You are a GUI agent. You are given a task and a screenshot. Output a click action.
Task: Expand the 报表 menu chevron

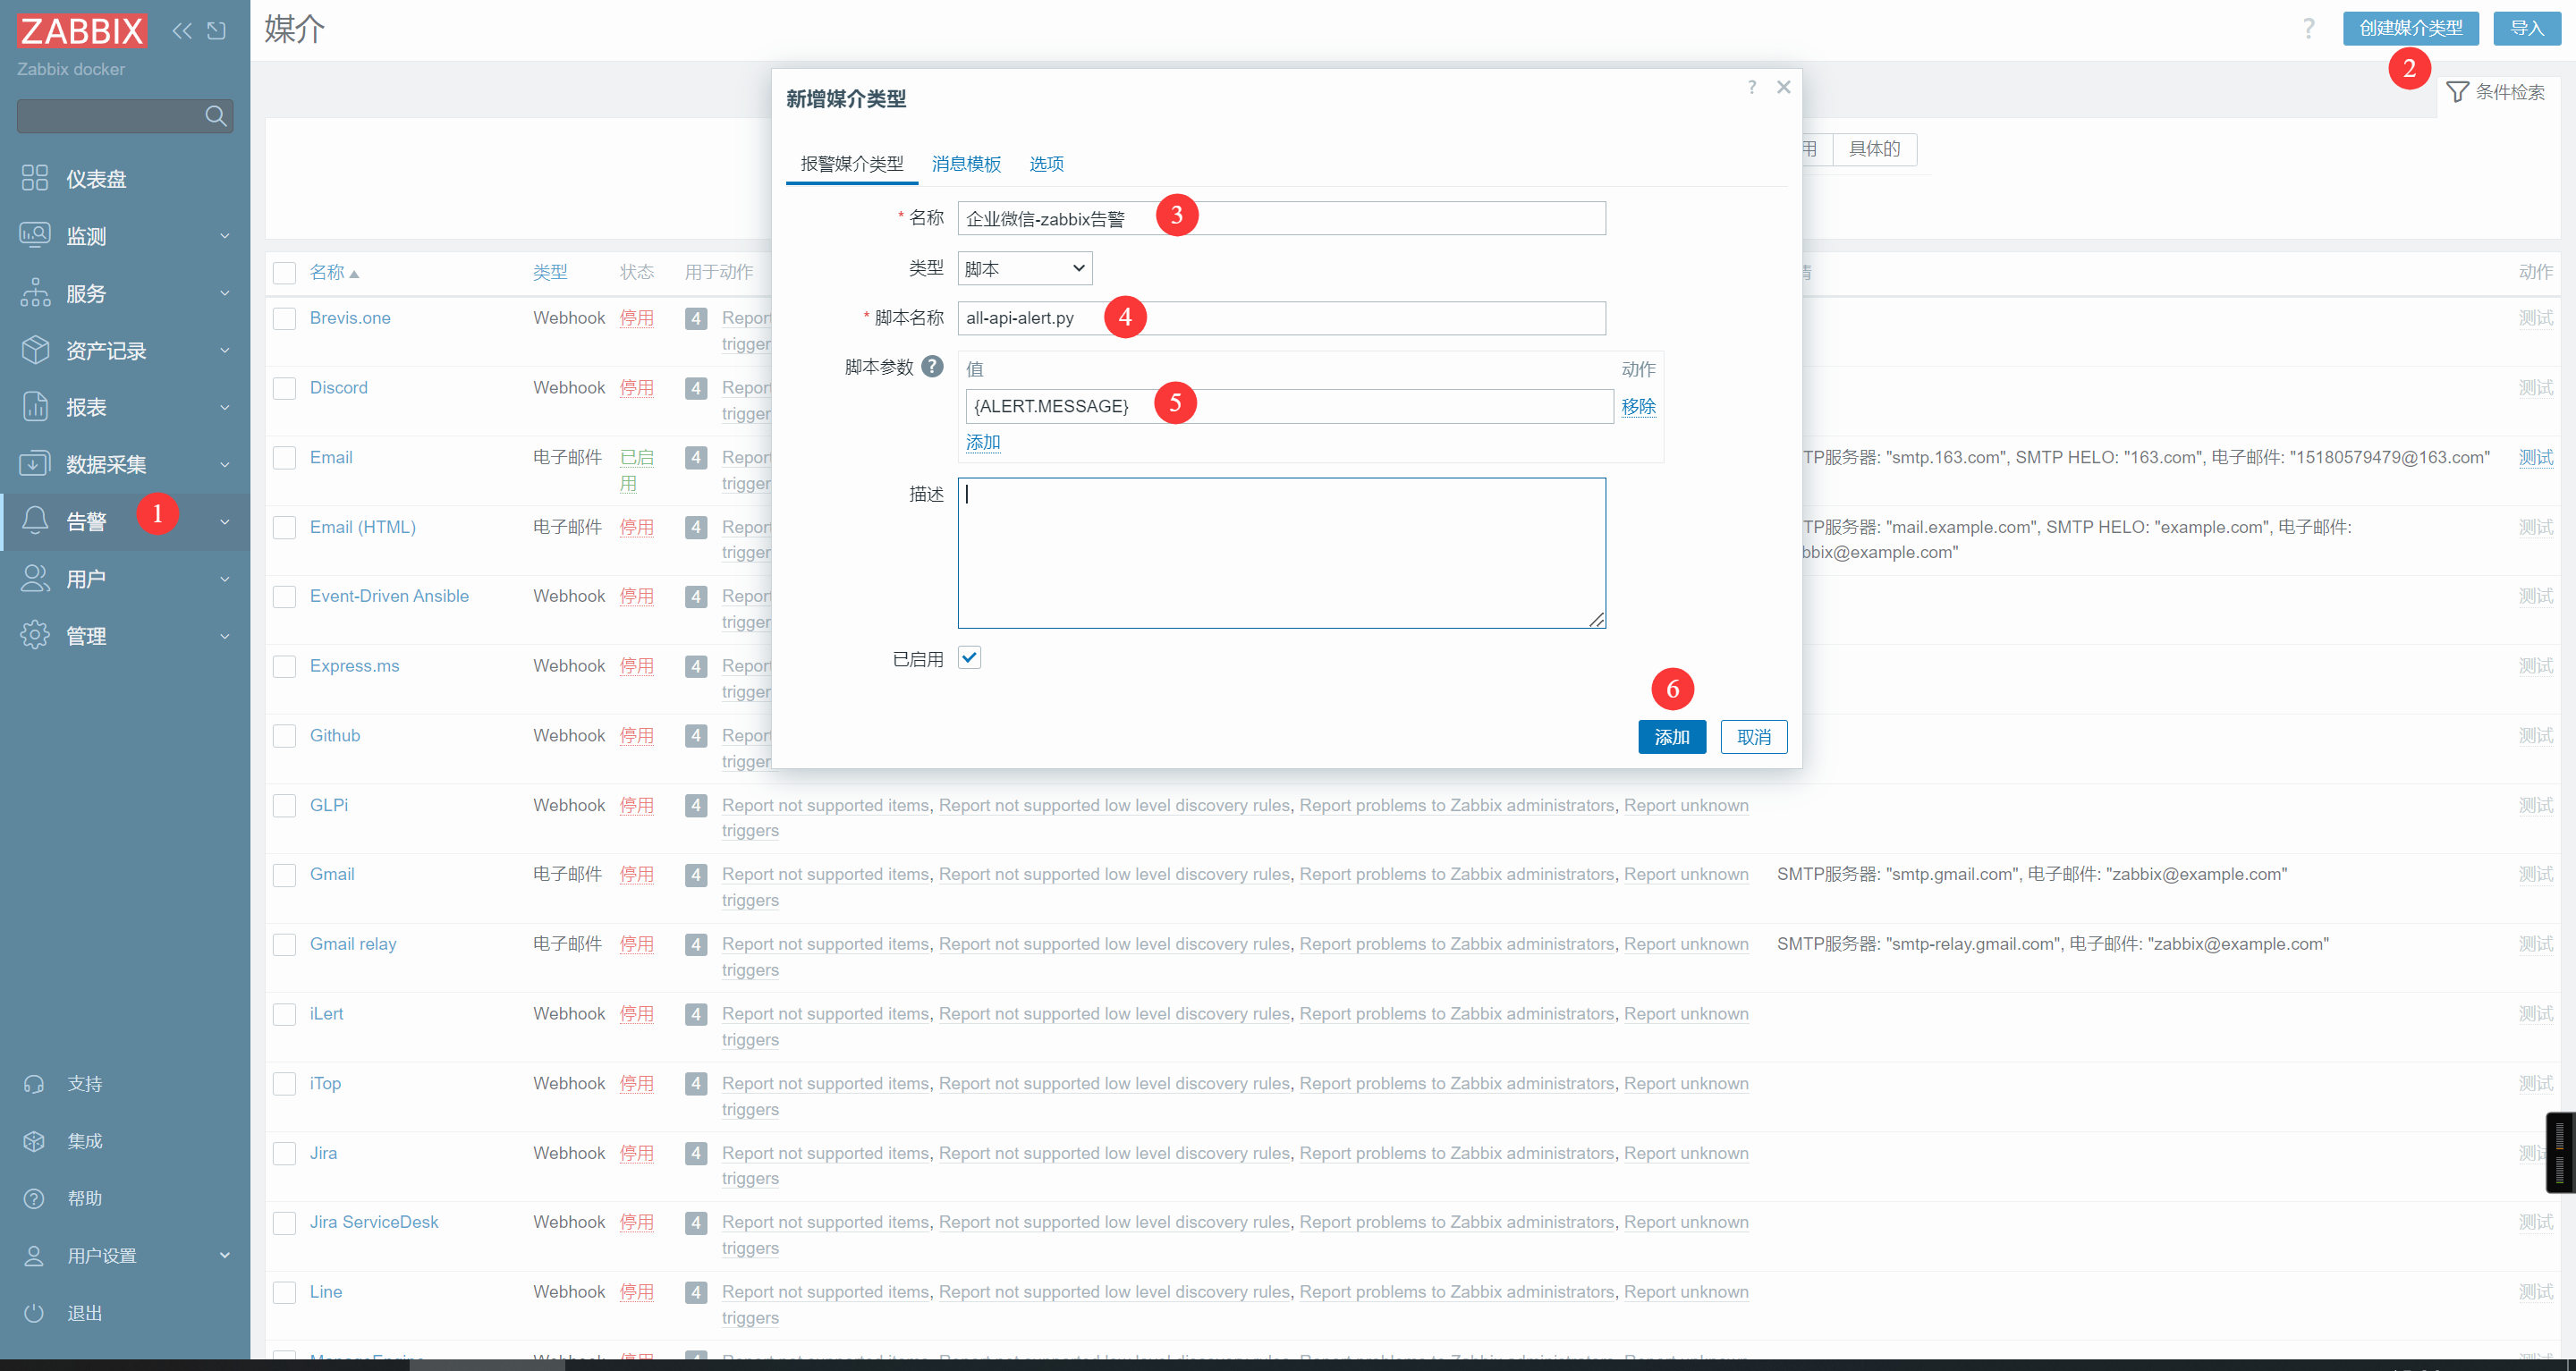pyautogui.click(x=224, y=407)
